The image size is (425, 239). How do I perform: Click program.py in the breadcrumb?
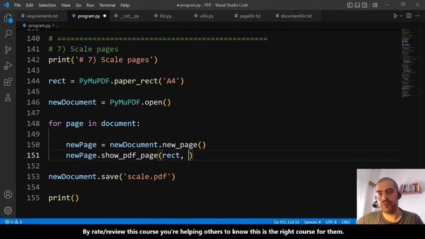click(x=39, y=25)
